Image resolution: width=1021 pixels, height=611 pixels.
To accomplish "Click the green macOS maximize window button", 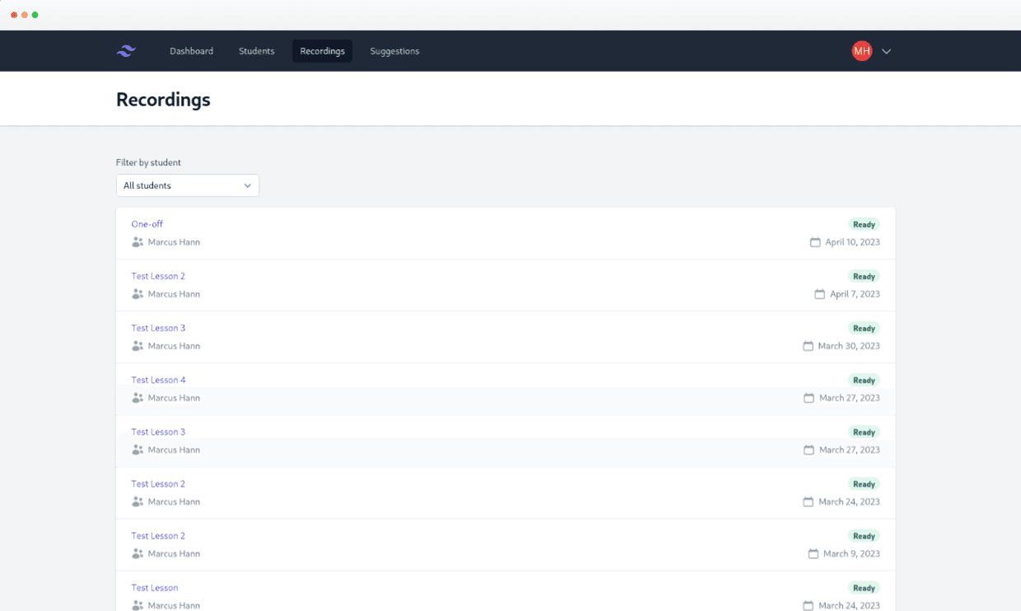I will pyautogui.click(x=35, y=15).
